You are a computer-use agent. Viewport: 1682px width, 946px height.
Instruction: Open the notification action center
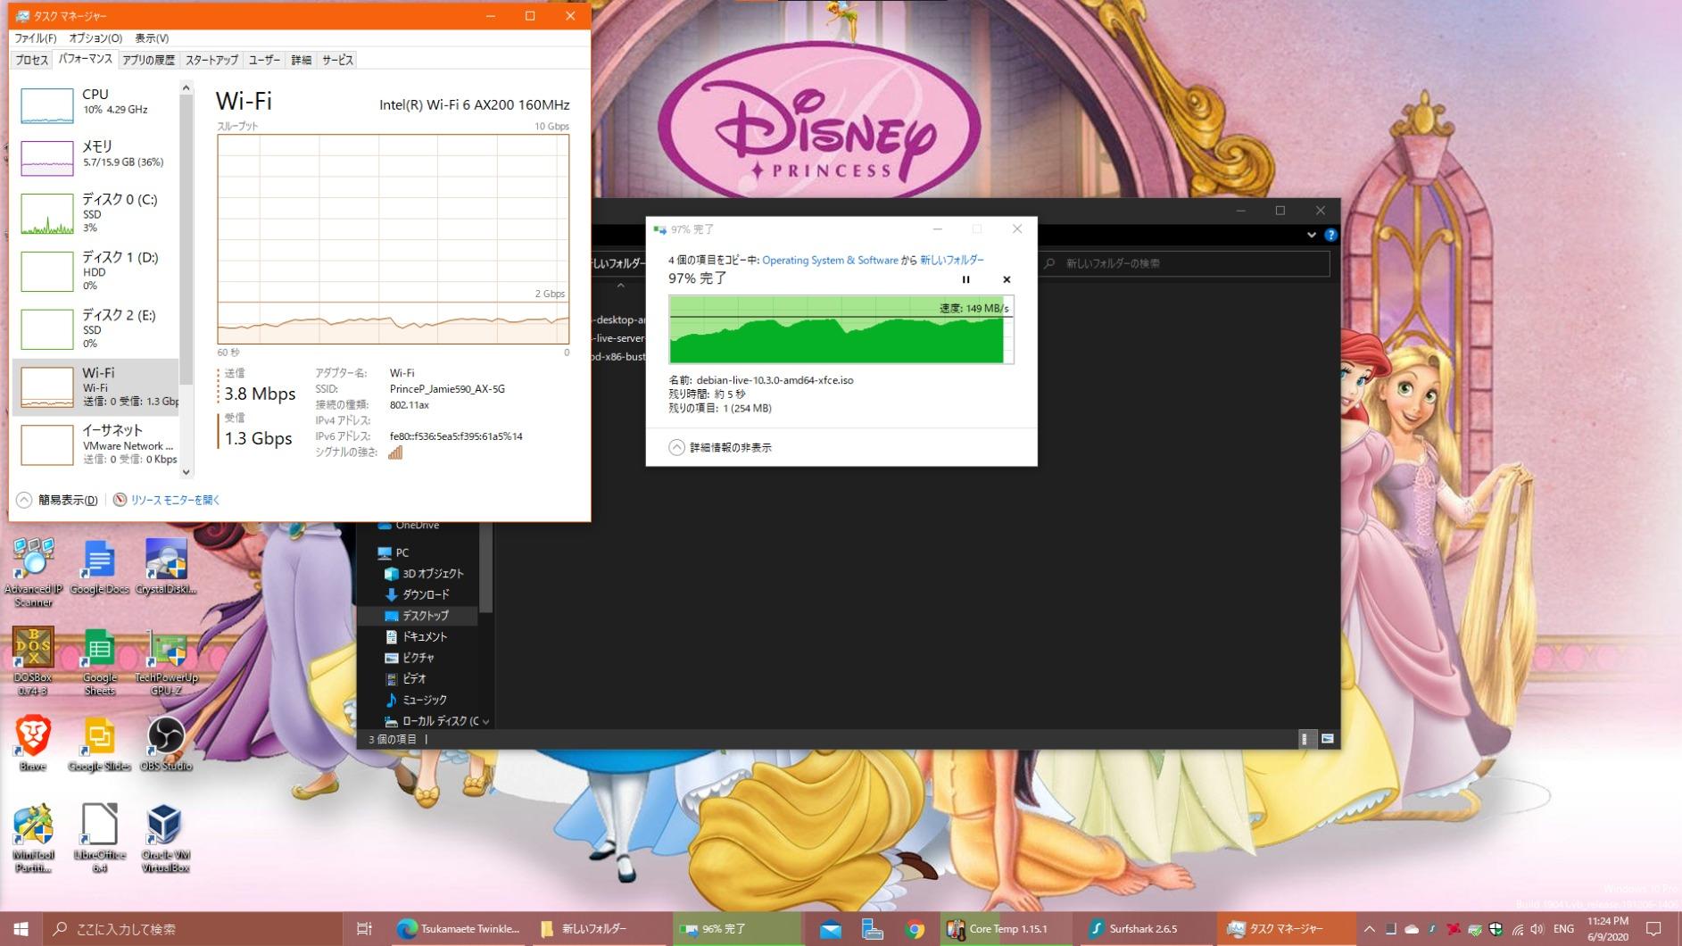click(1653, 929)
